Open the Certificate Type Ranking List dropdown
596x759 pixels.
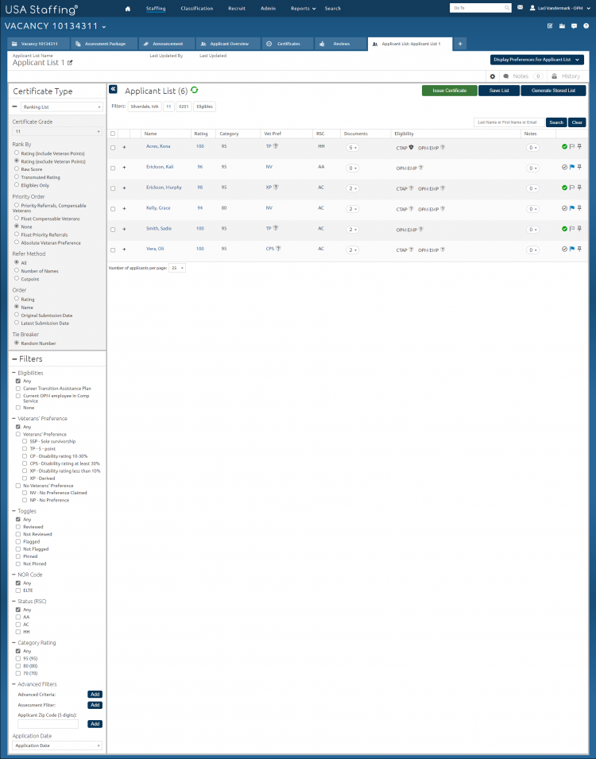coord(61,107)
